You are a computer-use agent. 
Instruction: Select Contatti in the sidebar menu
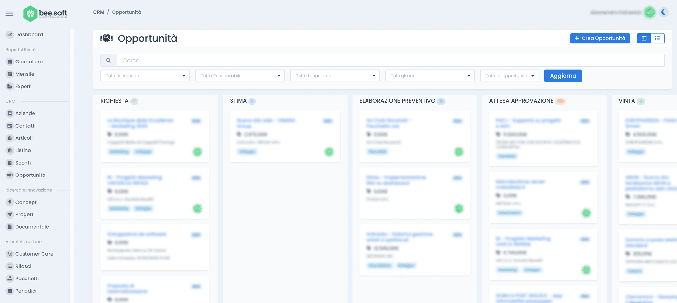[25, 126]
